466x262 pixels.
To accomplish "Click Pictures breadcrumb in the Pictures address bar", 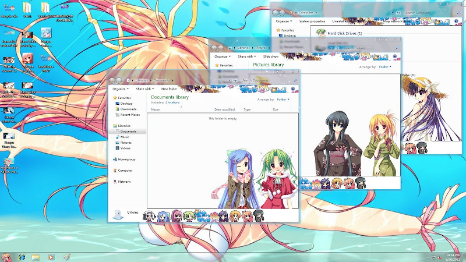I will (261, 48).
